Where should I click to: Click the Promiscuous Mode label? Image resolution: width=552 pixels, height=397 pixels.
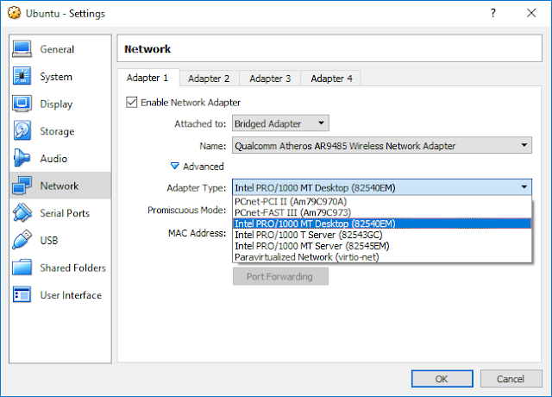pyautogui.click(x=187, y=210)
